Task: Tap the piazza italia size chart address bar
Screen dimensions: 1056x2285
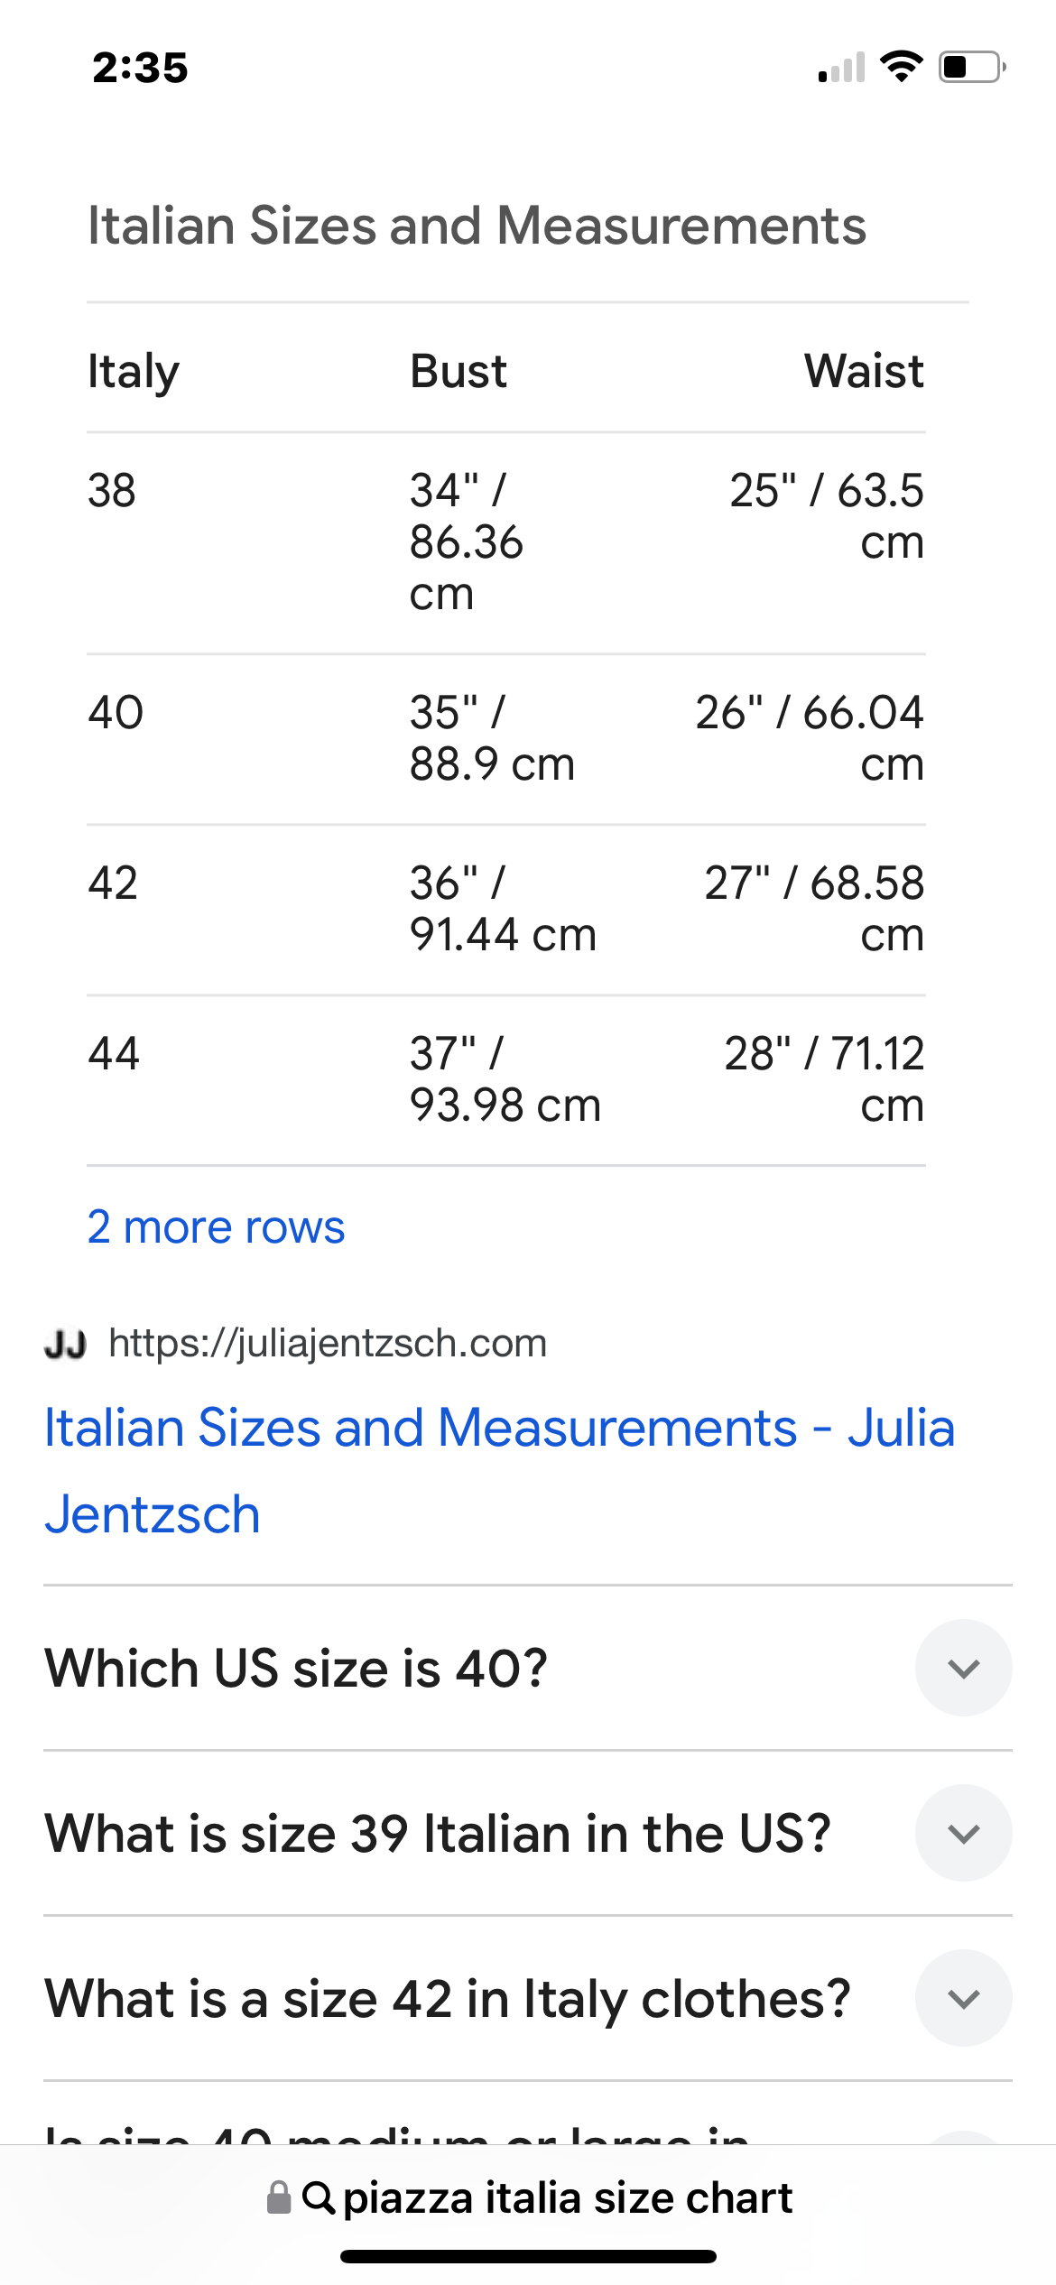Action: pos(567,2197)
